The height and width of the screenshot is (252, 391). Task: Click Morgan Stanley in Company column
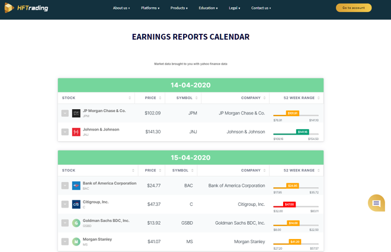[x=249, y=241]
